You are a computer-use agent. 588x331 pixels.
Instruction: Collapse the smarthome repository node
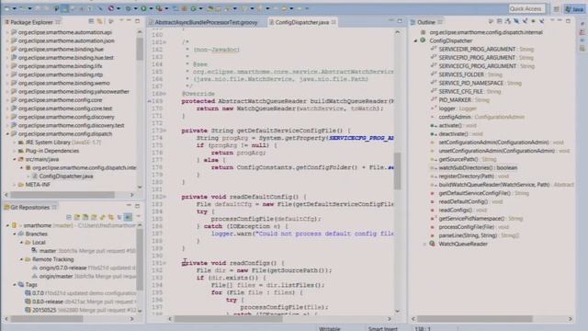7,225
